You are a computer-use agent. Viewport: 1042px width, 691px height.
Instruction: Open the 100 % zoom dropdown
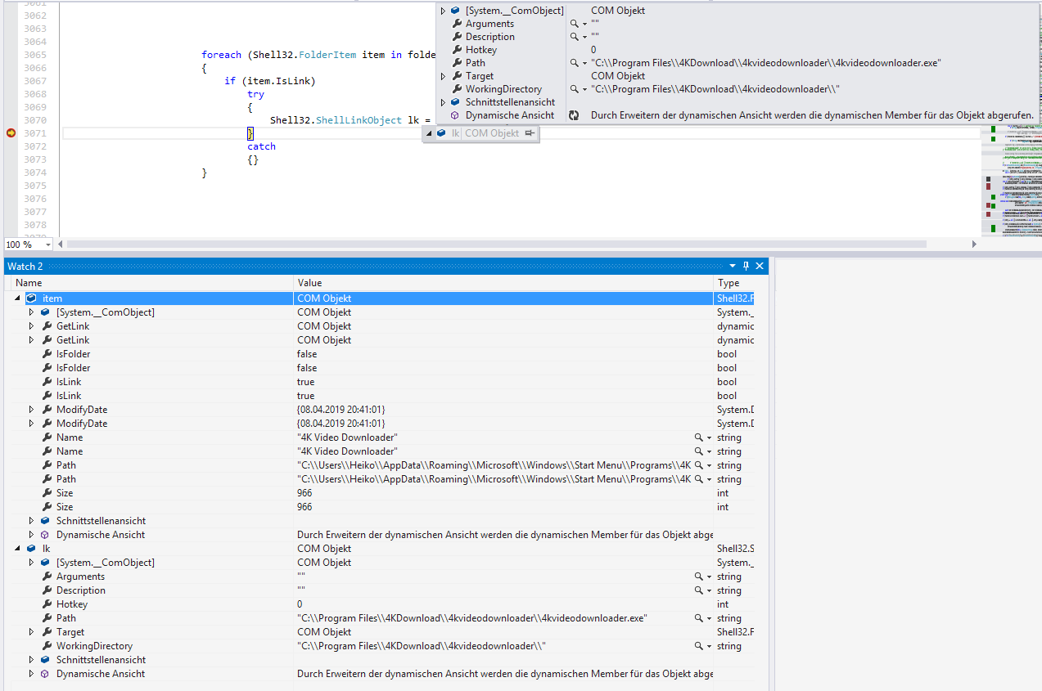point(48,245)
